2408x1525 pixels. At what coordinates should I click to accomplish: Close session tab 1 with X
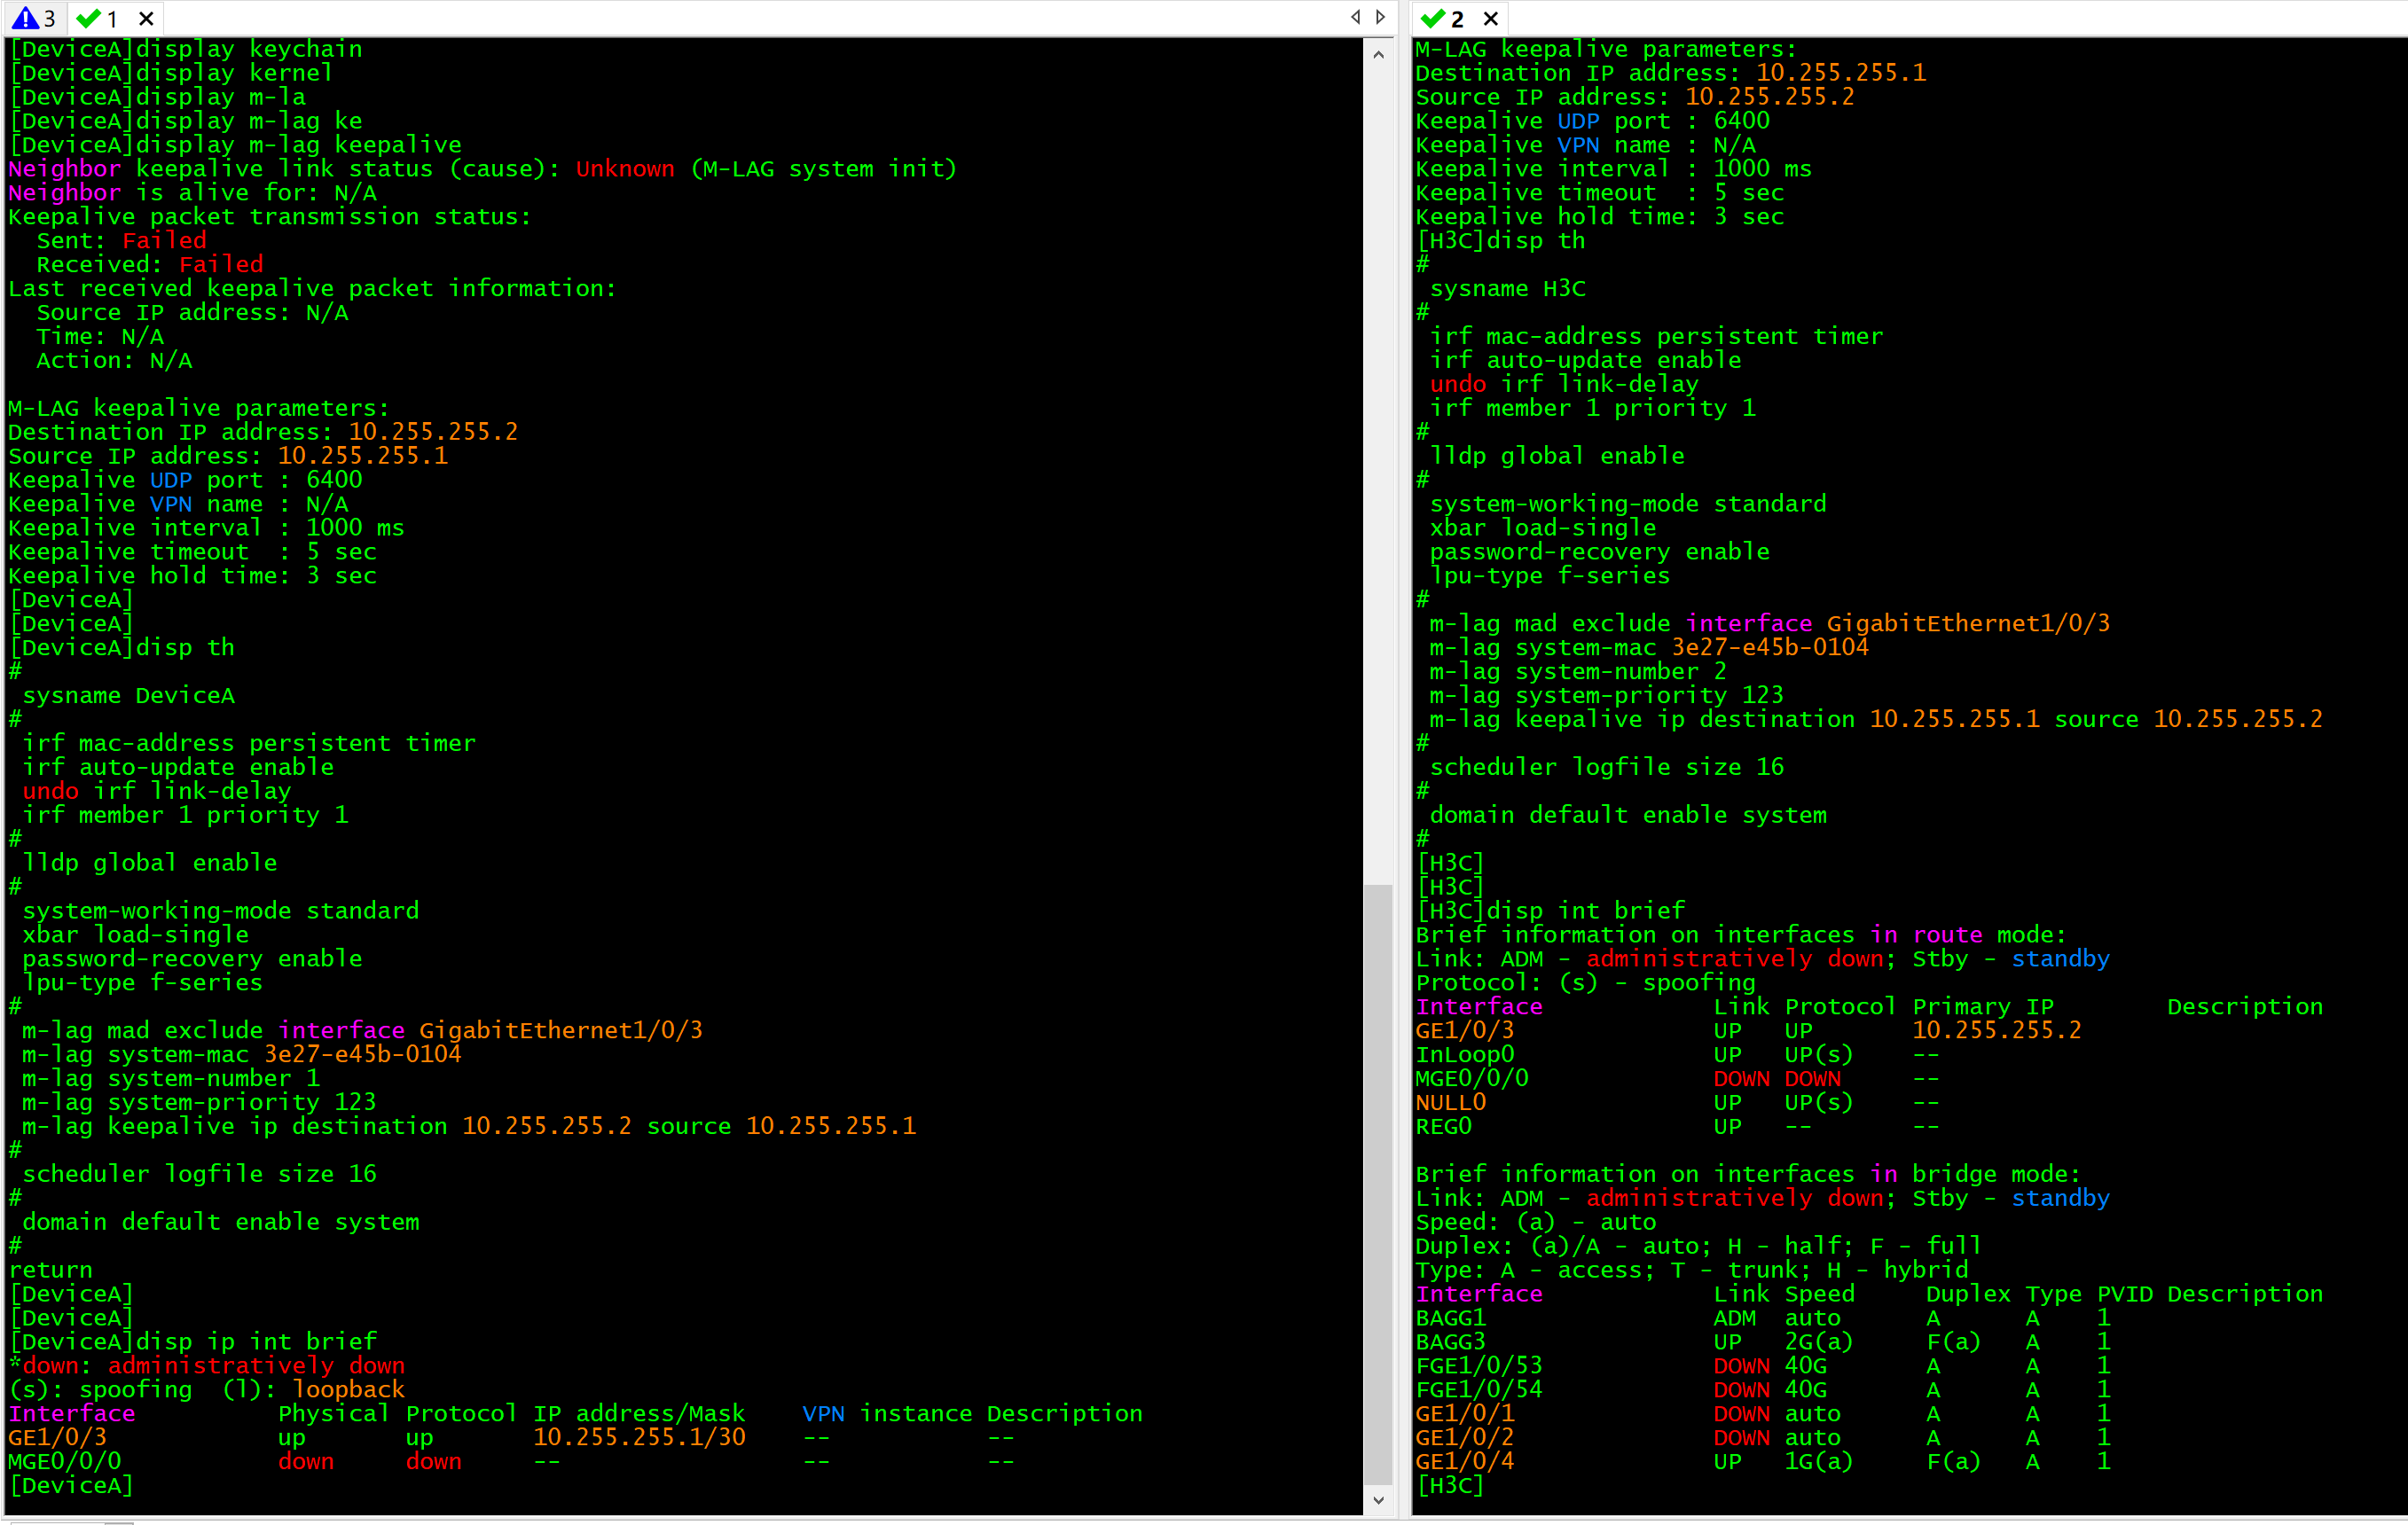(x=146, y=18)
